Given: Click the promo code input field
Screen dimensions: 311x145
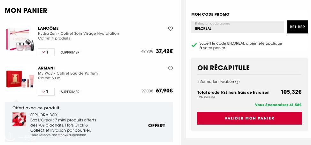Looking at the screenshot, I should point(238,27).
